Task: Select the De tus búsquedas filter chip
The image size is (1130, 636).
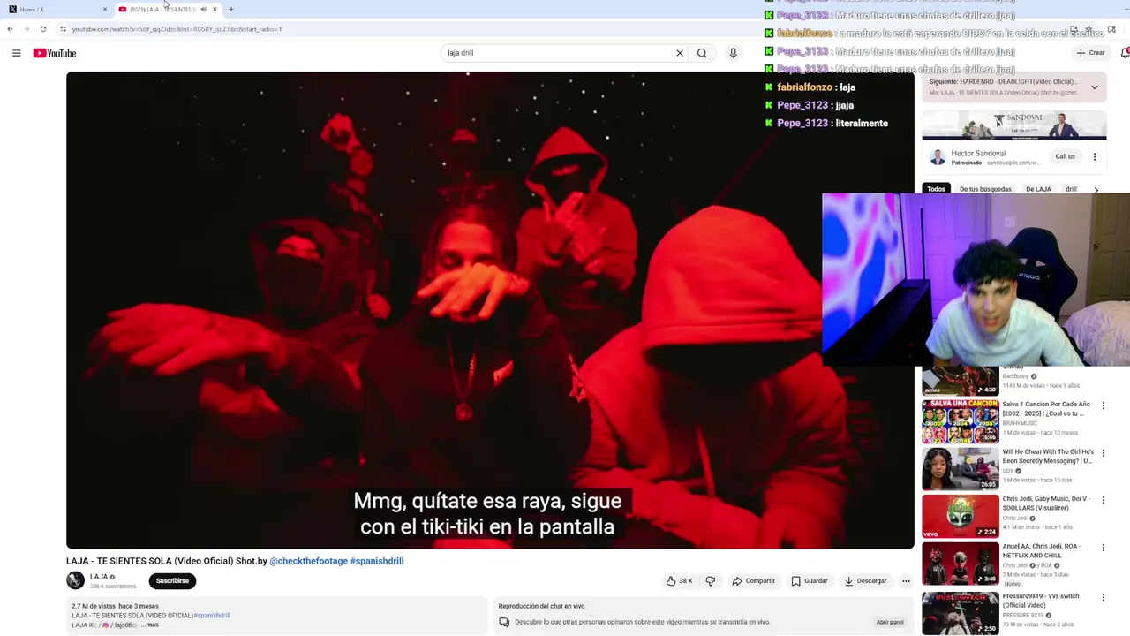Action: [985, 189]
